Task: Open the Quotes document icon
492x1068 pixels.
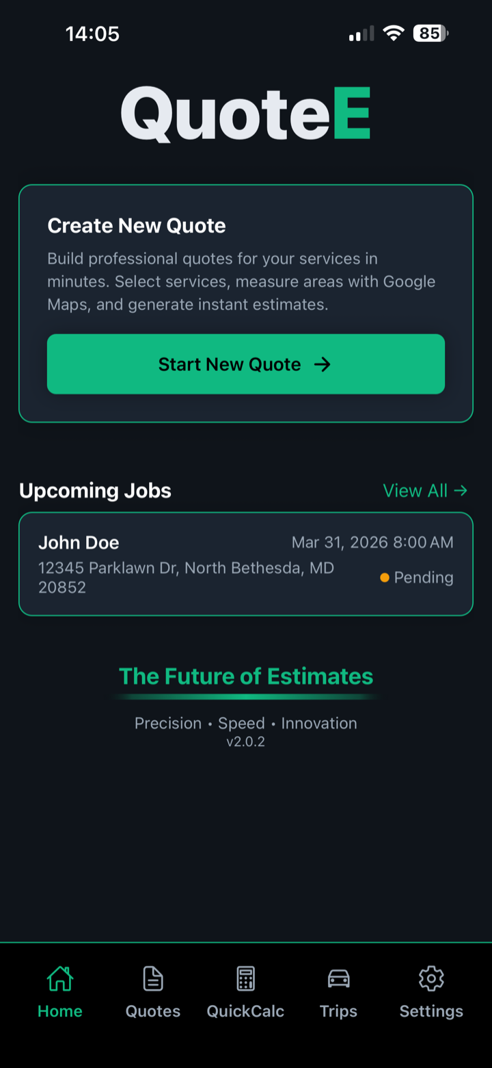Action: tap(153, 978)
